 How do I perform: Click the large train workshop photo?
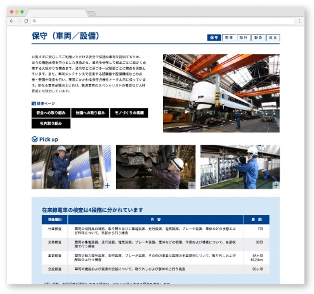[221, 93]
